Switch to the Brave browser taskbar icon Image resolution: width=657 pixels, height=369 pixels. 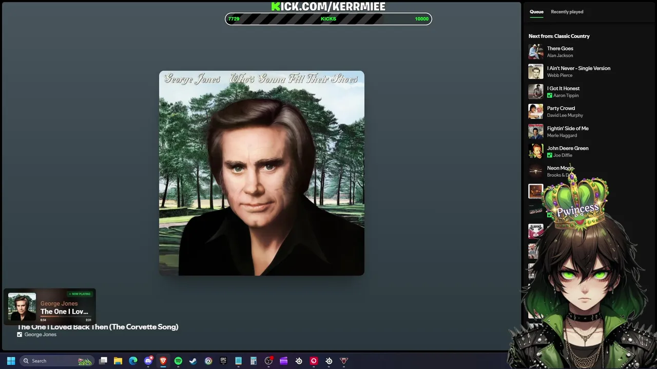(x=163, y=361)
